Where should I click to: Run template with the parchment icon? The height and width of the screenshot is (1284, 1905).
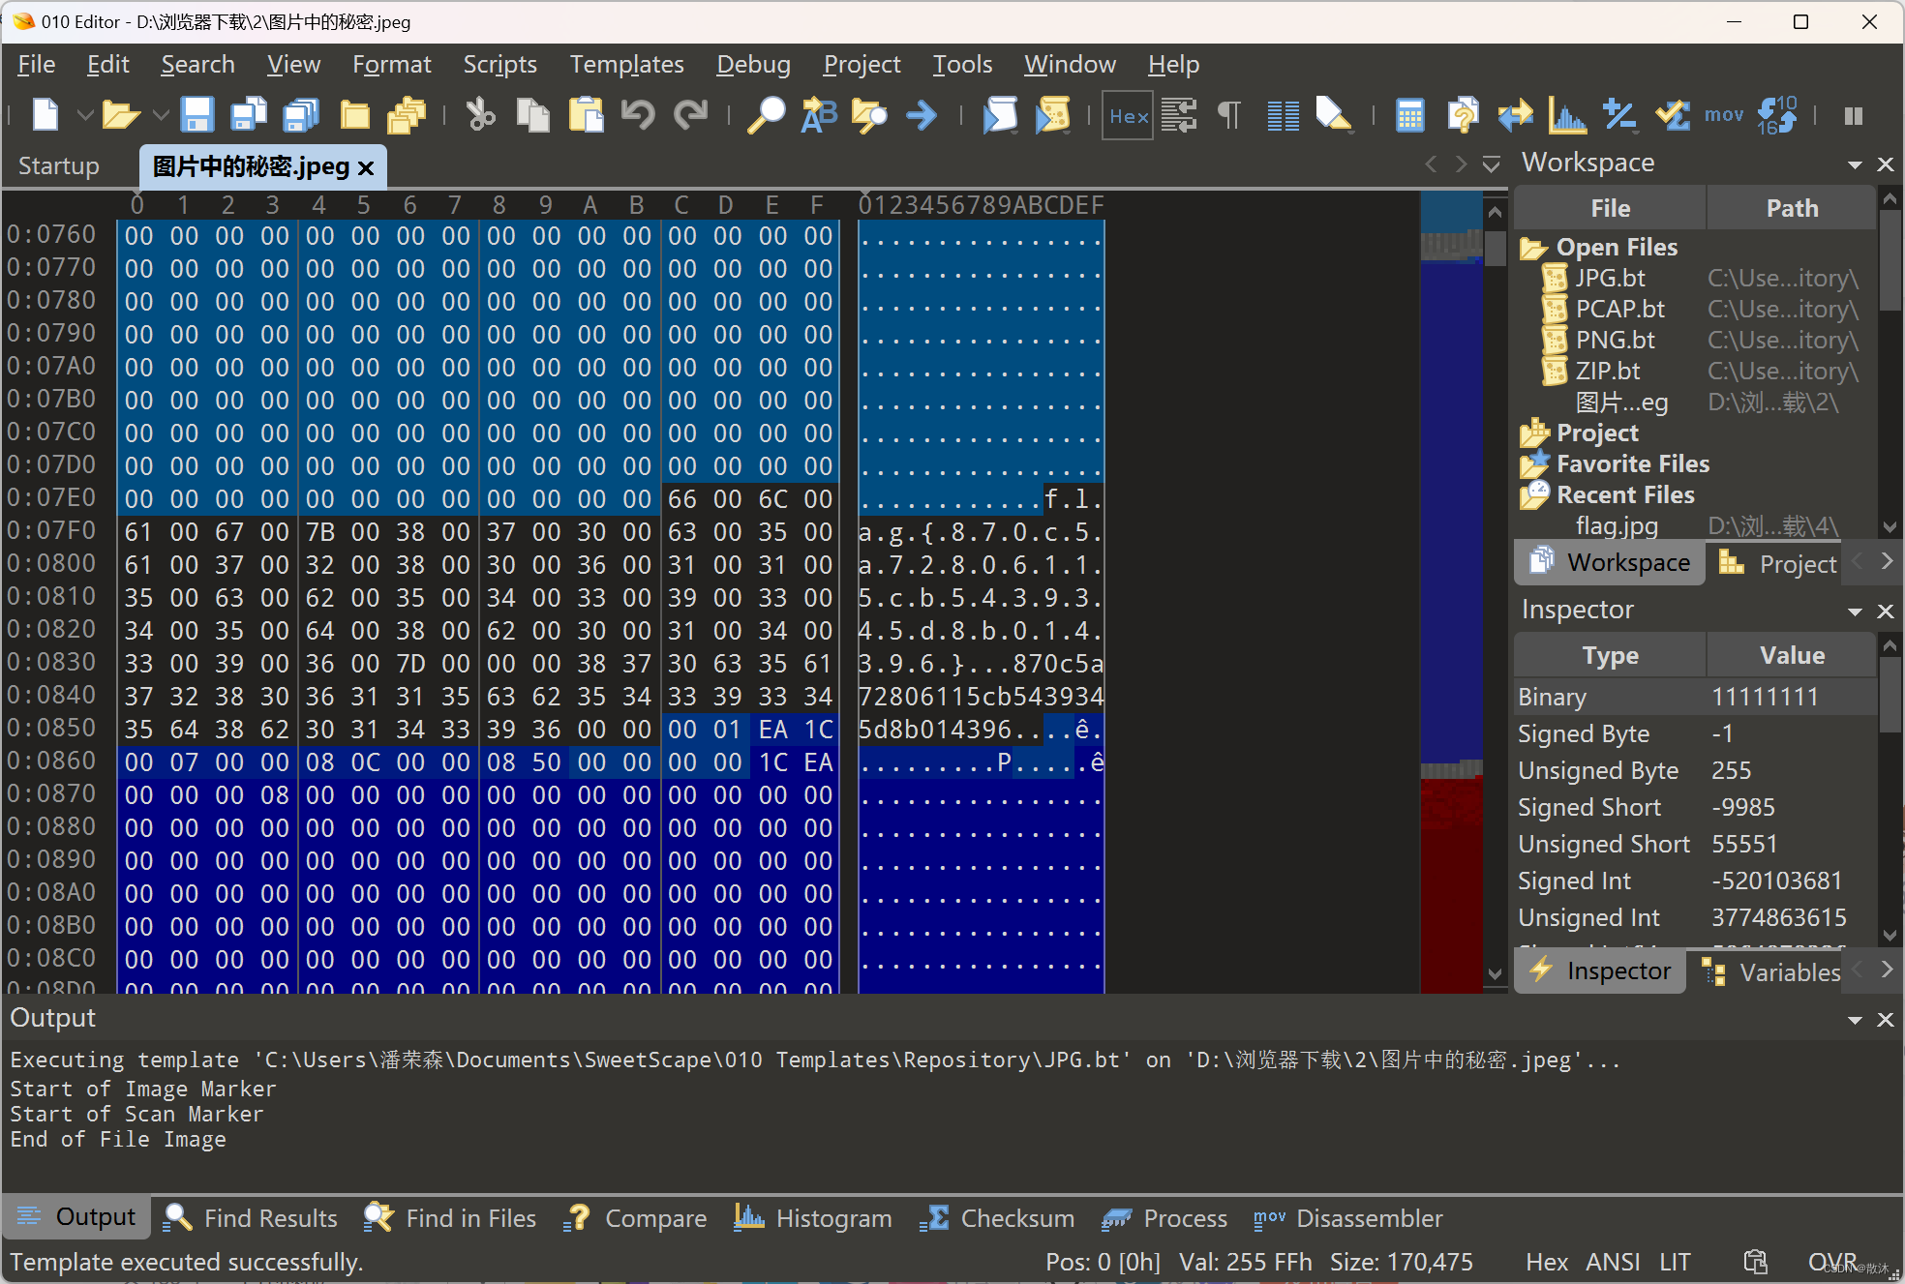tap(1052, 115)
